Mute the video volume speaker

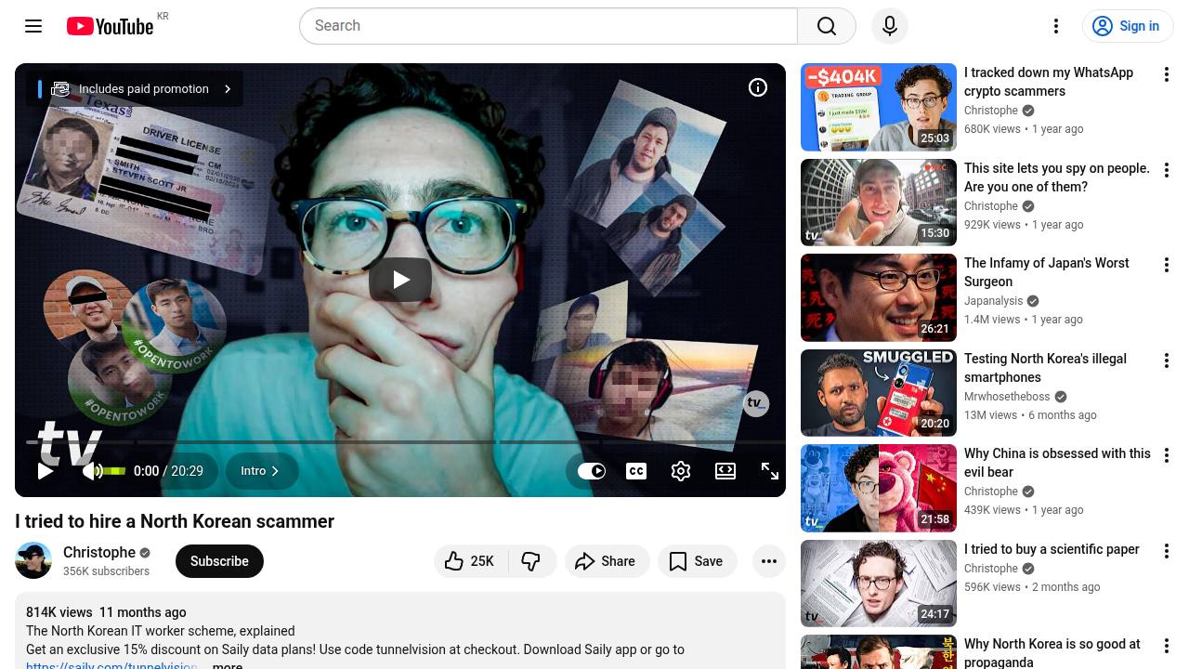click(x=92, y=471)
